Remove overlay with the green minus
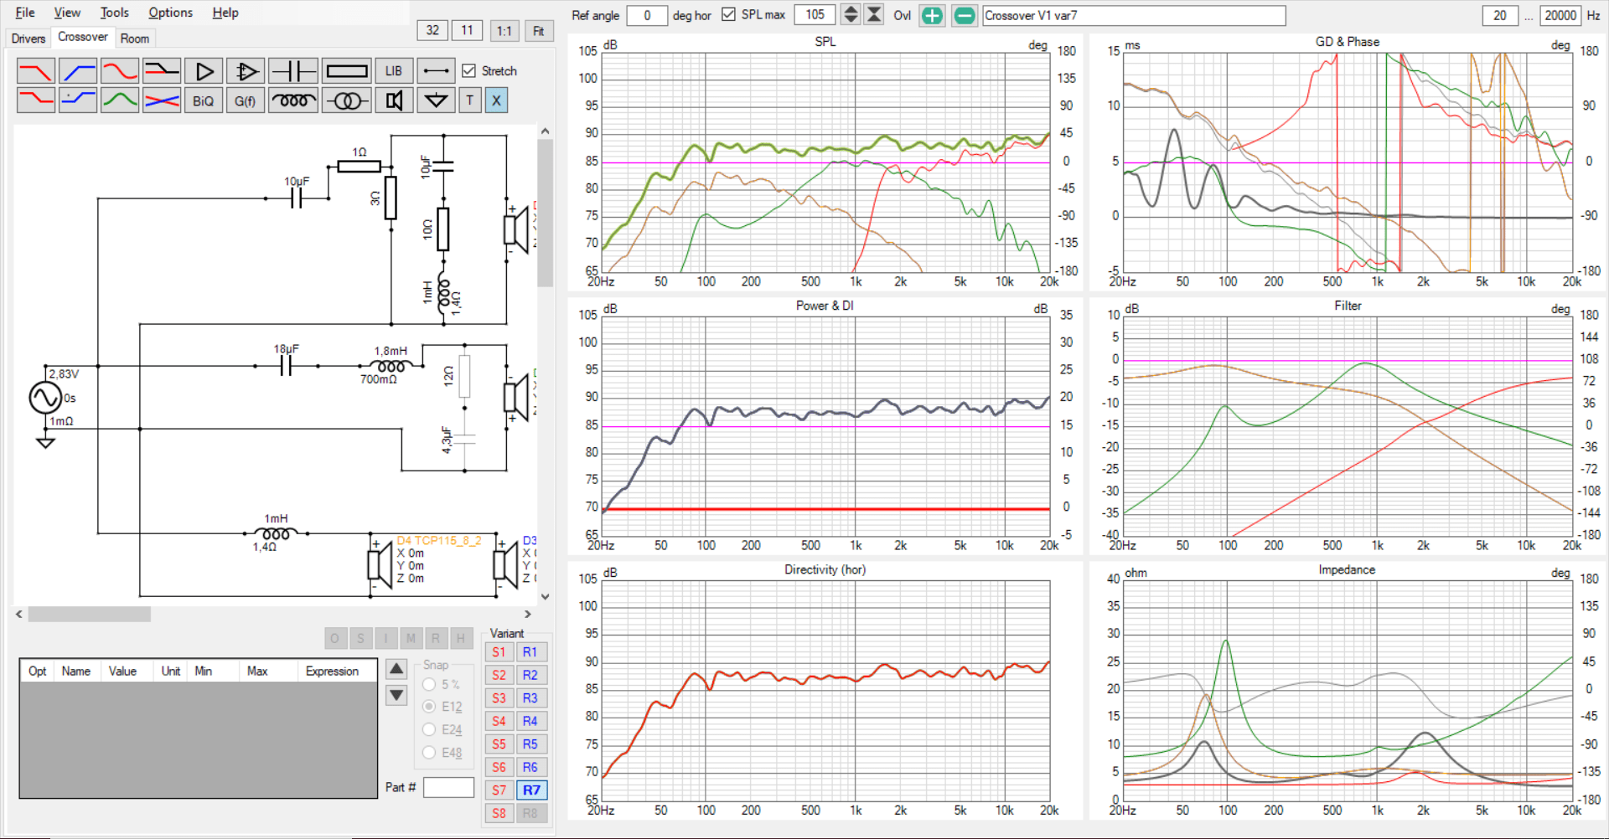The height and width of the screenshot is (839, 1609). point(965,15)
